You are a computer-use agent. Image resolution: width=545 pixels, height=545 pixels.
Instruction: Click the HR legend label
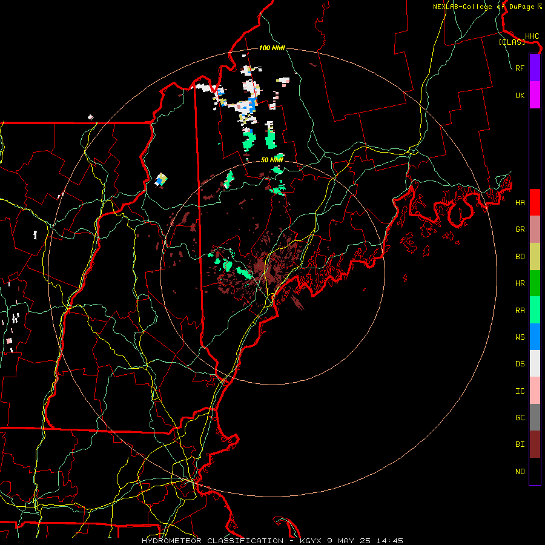click(x=520, y=283)
